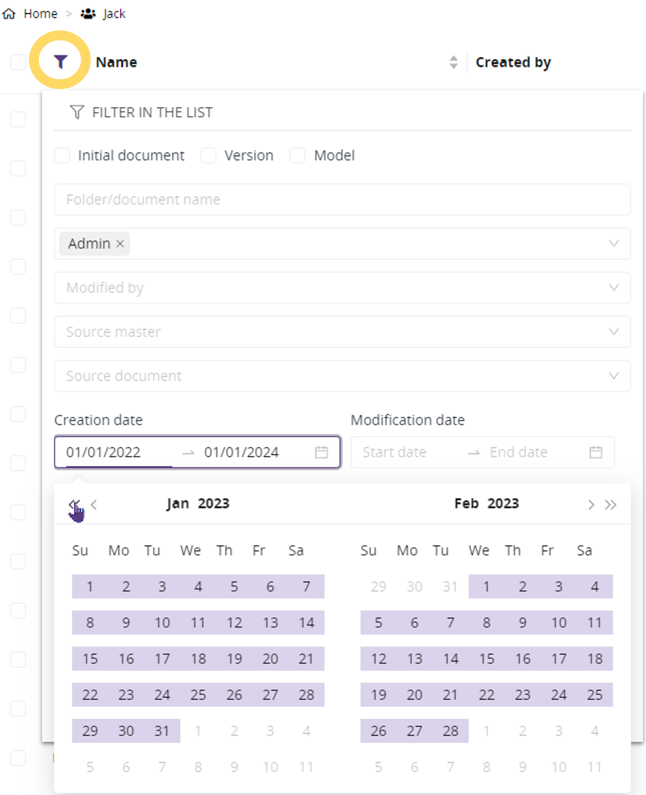Open the Jack breadcrumb link
This screenshot has width=646, height=795.
click(x=114, y=14)
